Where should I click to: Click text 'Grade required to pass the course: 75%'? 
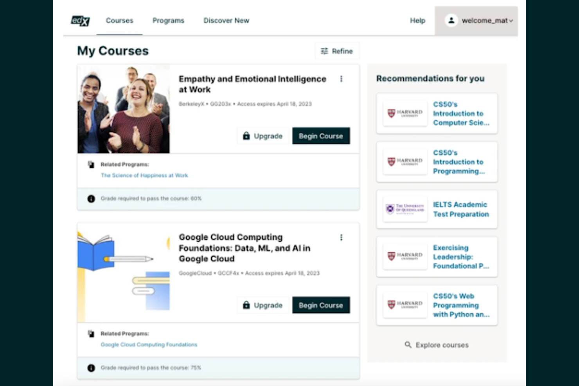tap(151, 368)
